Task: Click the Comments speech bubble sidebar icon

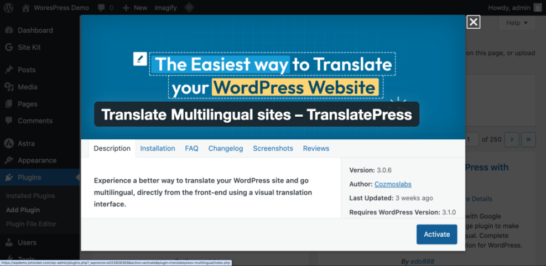Action: tap(9, 121)
